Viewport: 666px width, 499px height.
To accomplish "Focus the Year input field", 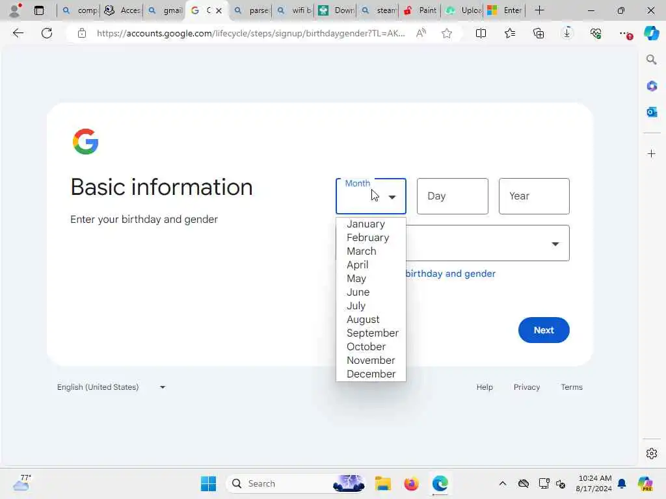I will tap(534, 196).
